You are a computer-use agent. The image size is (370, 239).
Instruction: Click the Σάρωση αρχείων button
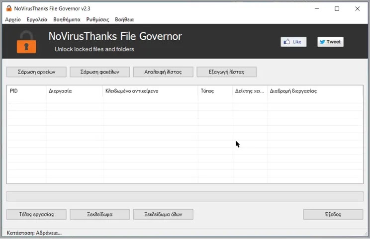pos(36,72)
